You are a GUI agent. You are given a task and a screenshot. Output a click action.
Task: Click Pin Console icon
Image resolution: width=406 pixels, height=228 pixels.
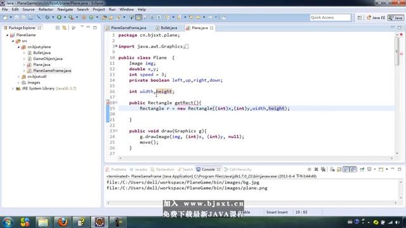coord(362,169)
